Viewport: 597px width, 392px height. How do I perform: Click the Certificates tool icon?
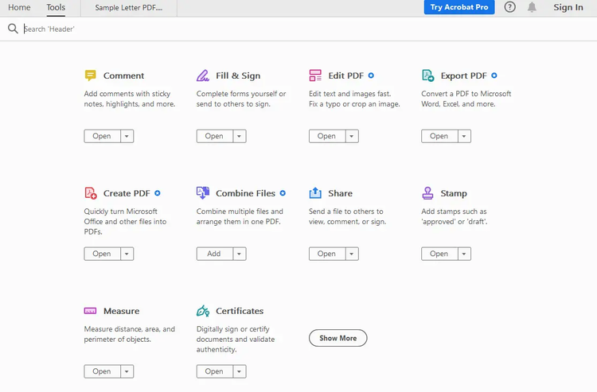click(x=203, y=311)
